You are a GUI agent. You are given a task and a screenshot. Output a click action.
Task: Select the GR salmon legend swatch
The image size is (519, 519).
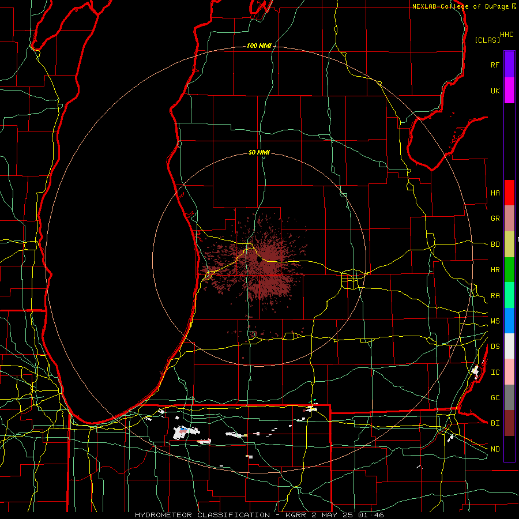(x=509, y=219)
